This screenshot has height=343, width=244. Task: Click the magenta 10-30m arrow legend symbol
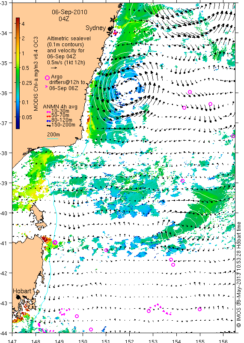tap(49, 112)
